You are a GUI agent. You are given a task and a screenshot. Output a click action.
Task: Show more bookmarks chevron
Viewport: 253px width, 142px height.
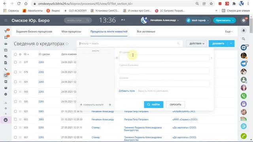click(x=216, y=11)
